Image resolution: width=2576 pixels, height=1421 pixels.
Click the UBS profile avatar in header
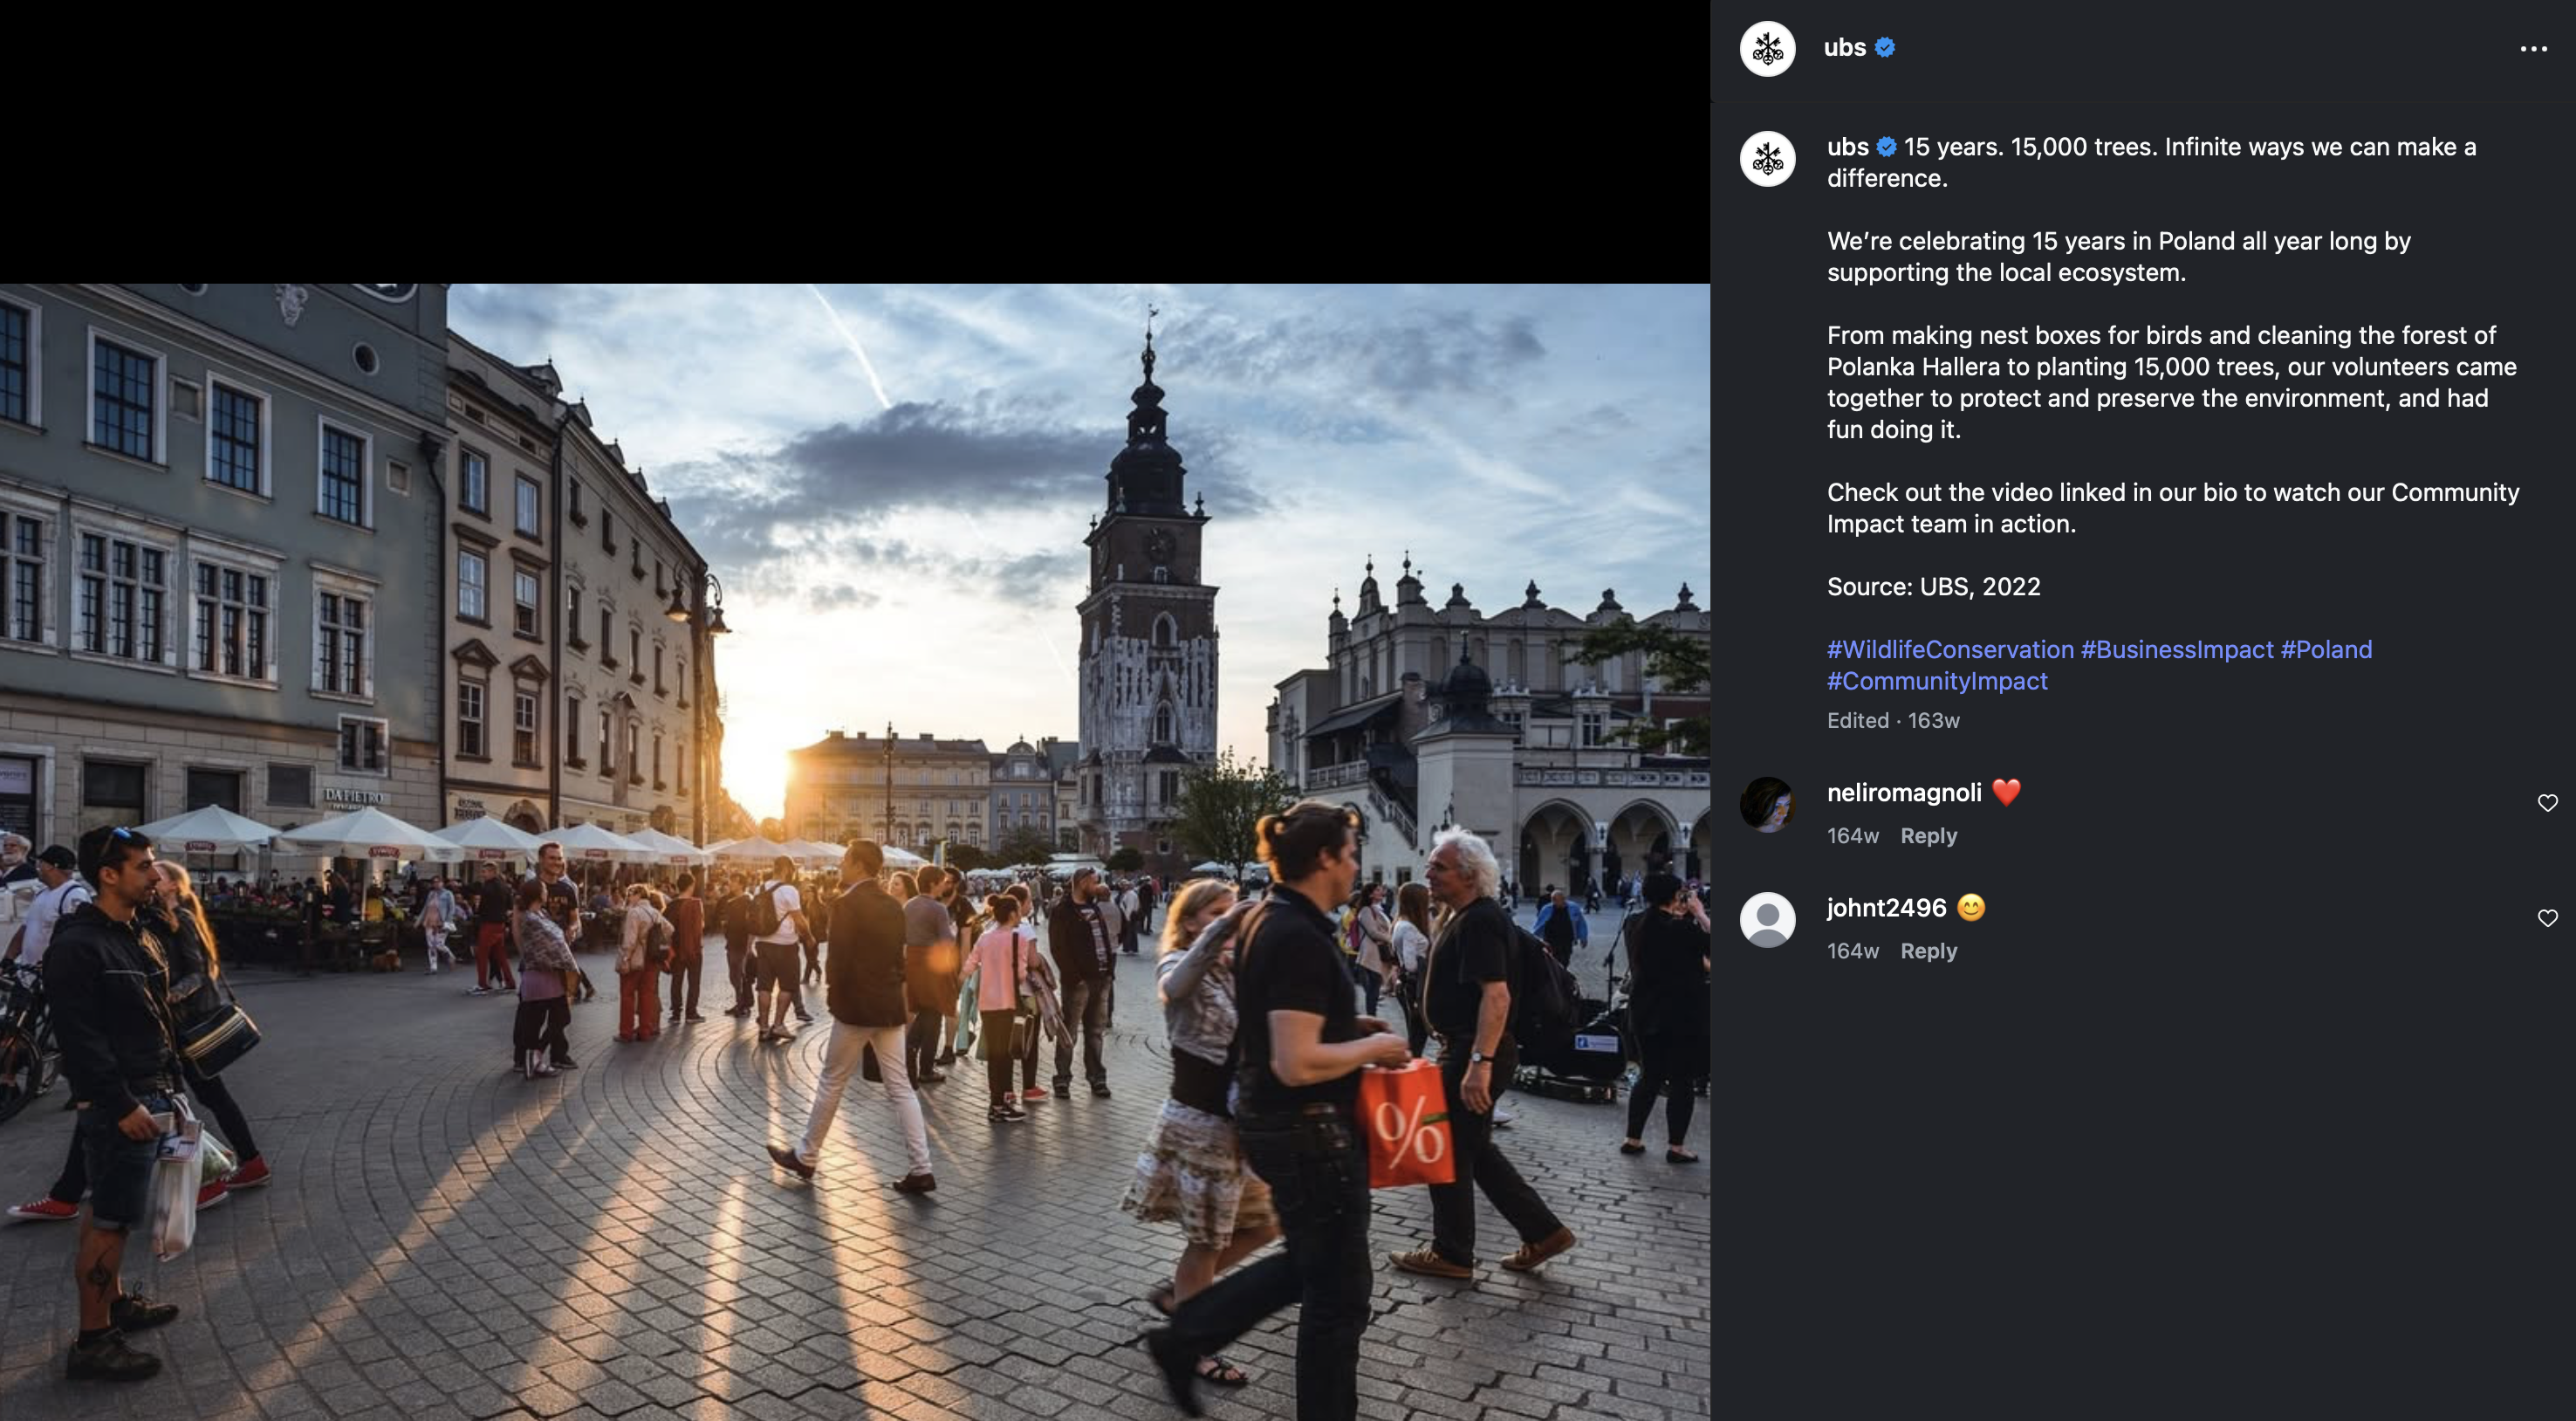tap(1767, 48)
